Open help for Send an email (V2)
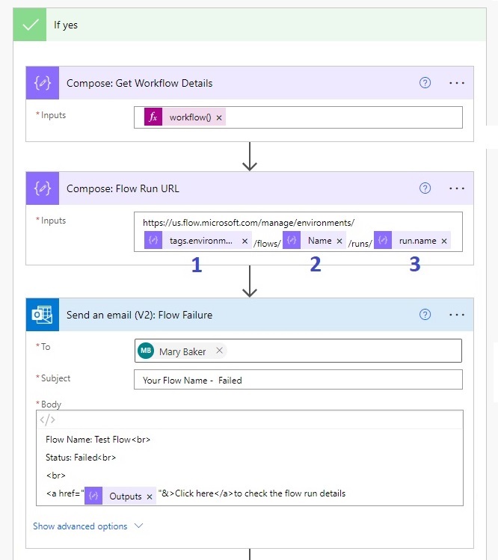498x560 pixels. coord(425,315)
